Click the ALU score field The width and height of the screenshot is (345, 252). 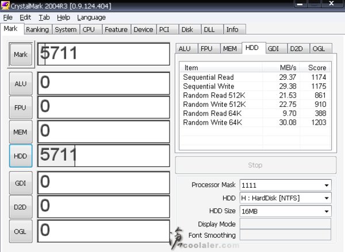click(104, 83)
